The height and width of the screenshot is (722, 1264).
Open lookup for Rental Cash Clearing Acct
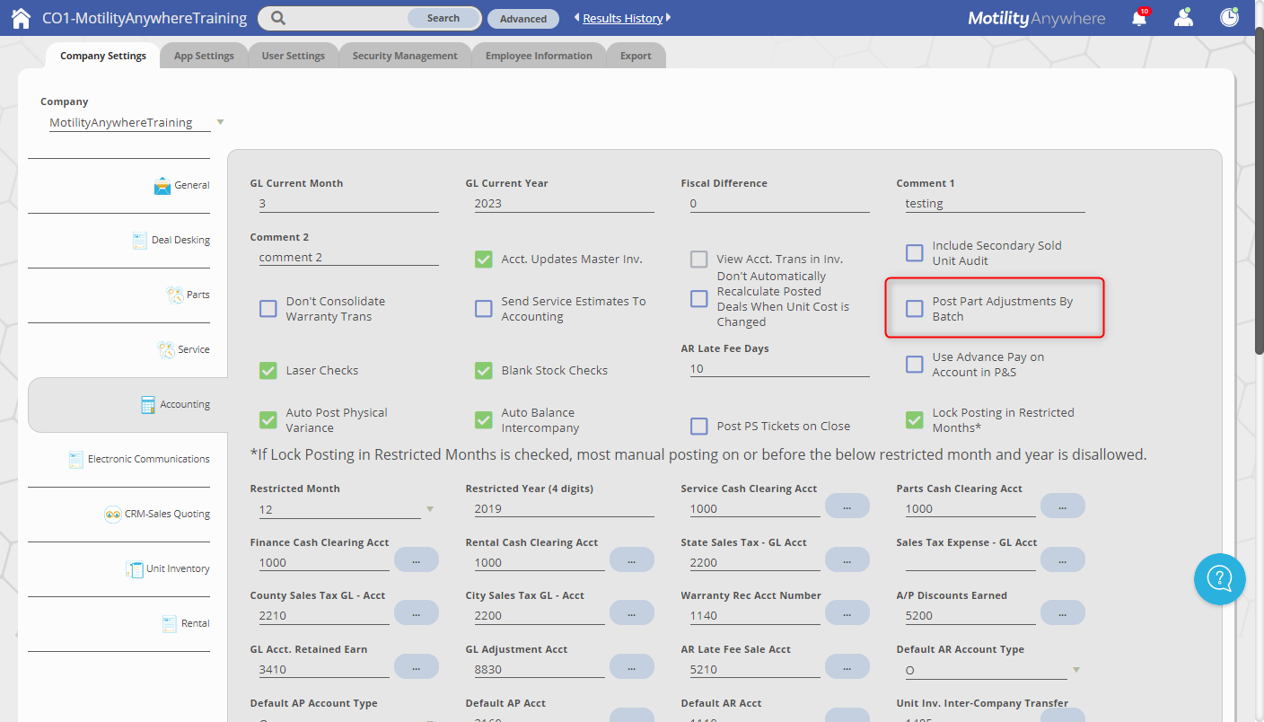pyautogui.click(x=631, y=559)
